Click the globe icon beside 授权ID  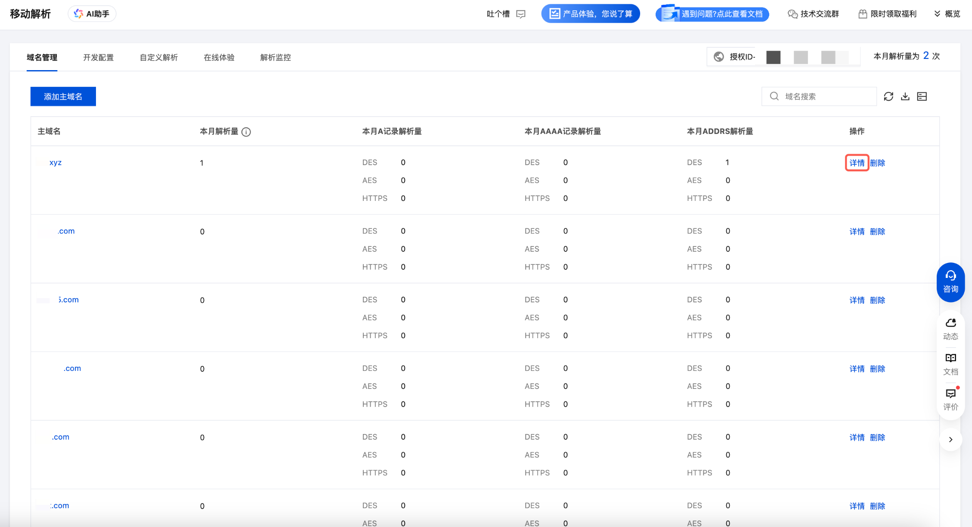point(719,57)
